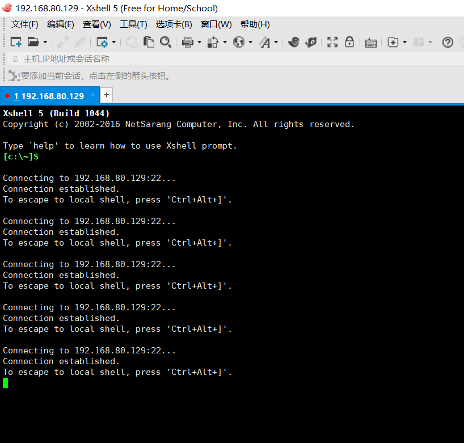
Task: Click the New File Transfer folder-plus icon
Action: click(393, 42)
